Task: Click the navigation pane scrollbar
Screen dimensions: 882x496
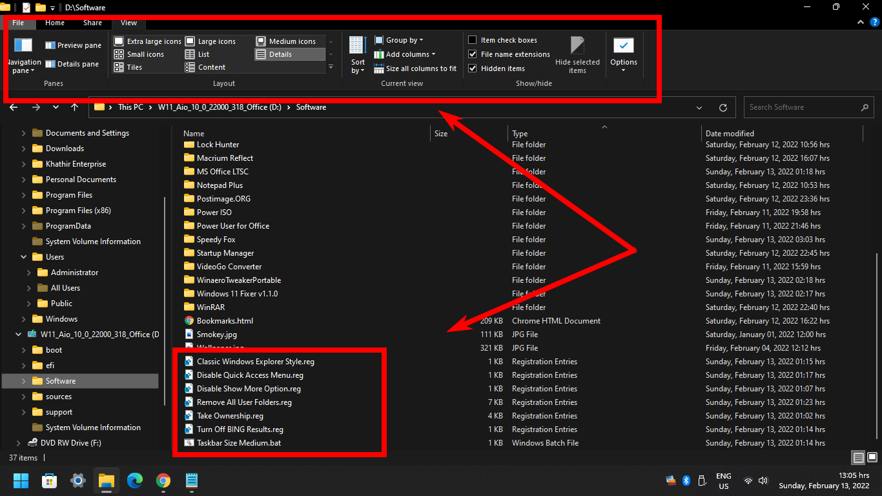Action: [163, 300]
